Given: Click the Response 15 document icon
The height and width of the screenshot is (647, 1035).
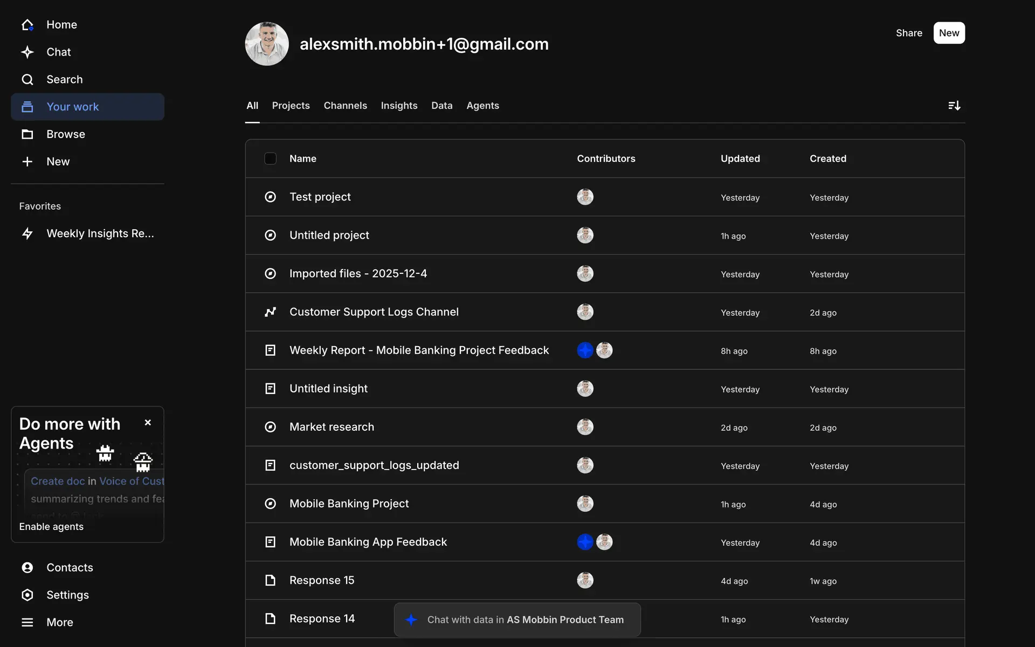Looking at the screenshot, I should click(x=270, y=580).
